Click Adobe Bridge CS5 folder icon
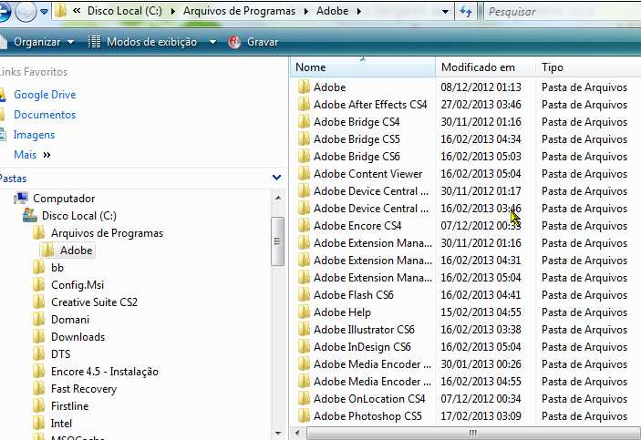The height and width of the screenshot is (440, 641). point(304,139)
